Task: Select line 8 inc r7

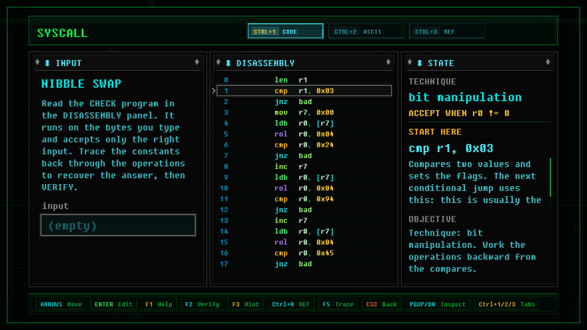Action: coord(304,166)
